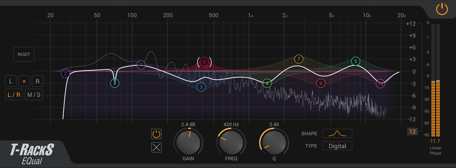Select EQ band node 5

[356, 61]
